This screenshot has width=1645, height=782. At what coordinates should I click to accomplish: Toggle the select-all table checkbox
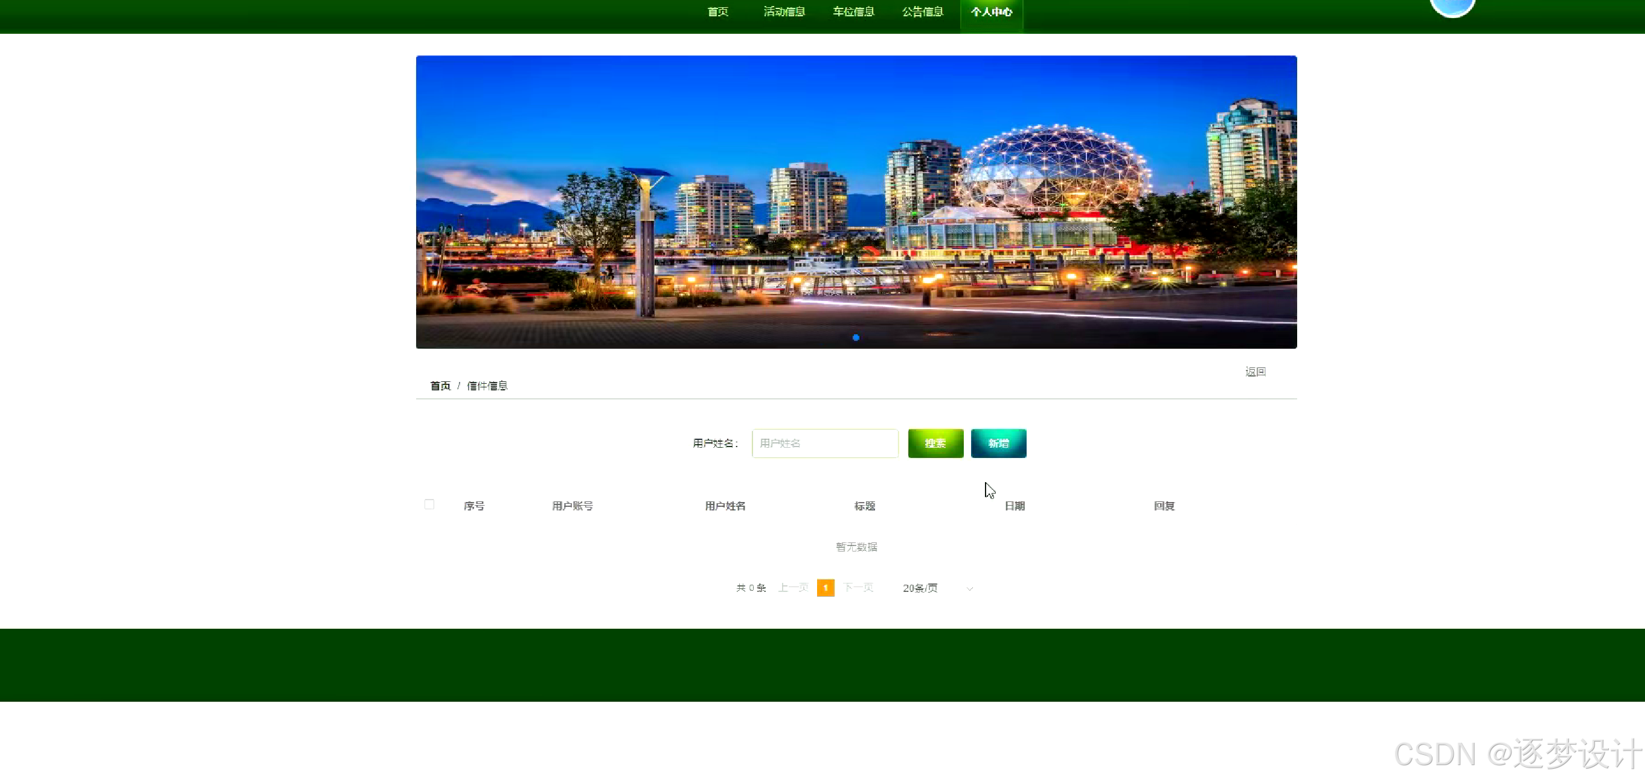429,504
